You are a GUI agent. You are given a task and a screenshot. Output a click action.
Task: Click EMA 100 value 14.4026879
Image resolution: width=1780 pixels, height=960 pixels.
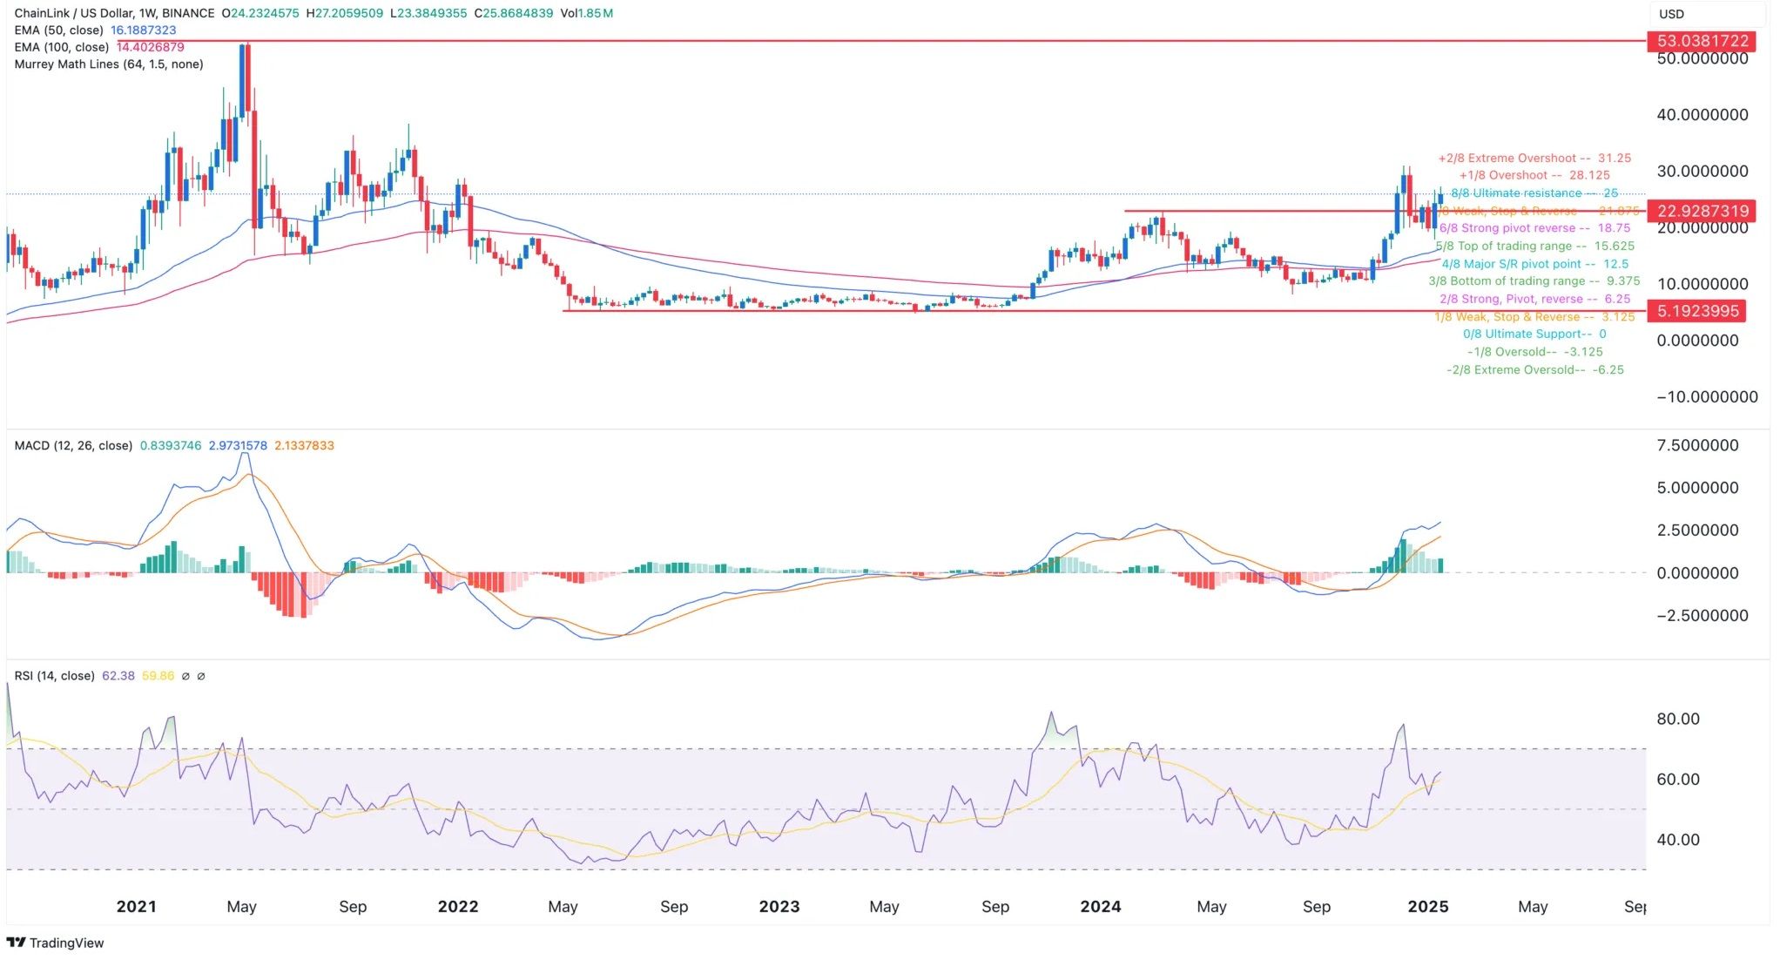(x=151, y=47)
